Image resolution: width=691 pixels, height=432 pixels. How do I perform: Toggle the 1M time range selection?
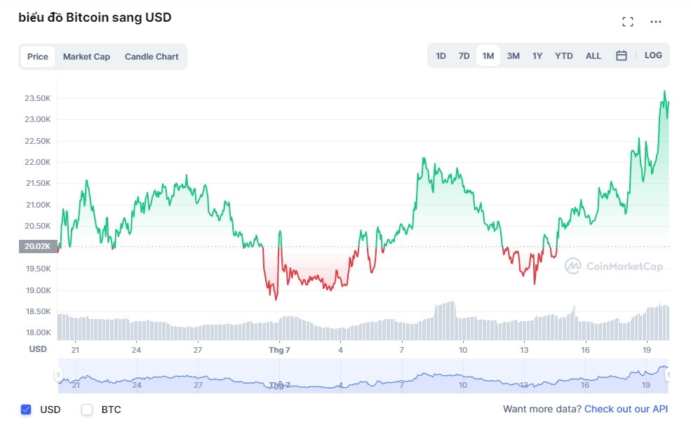click(x=488, y=55)
